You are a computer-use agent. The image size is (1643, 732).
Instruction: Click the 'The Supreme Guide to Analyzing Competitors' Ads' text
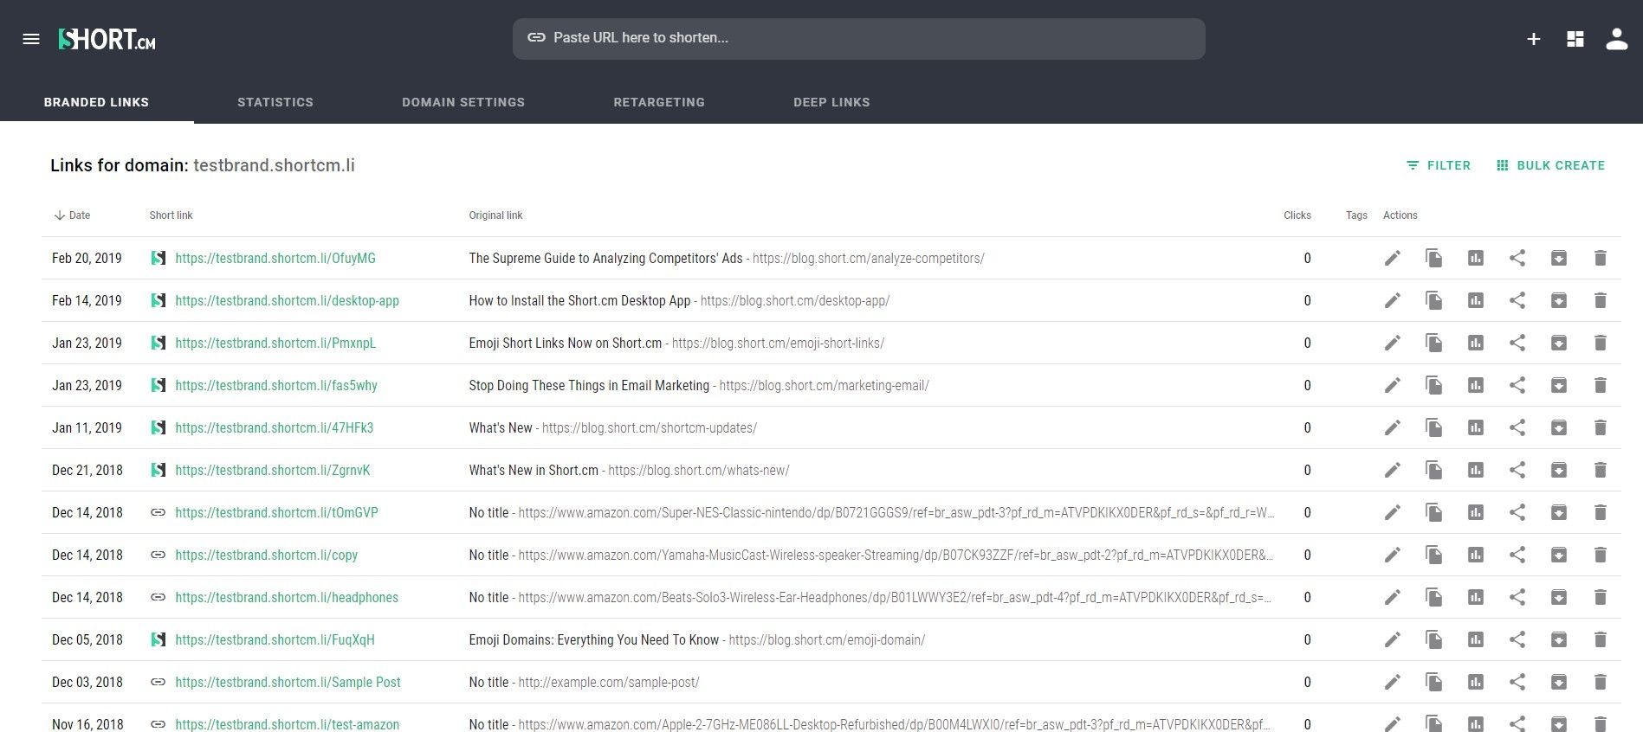[x=605, y=258]
